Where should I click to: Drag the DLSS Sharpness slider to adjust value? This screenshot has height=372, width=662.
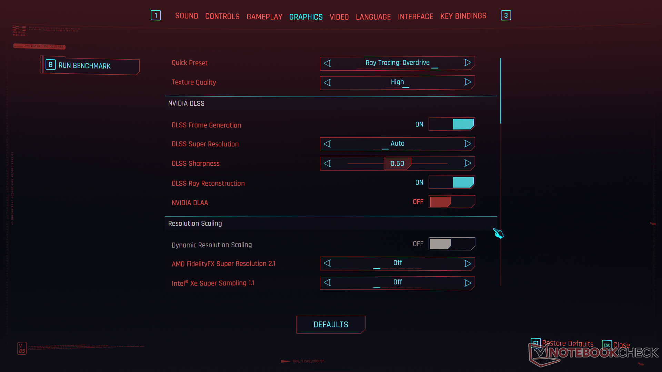(x=397, y=163)
